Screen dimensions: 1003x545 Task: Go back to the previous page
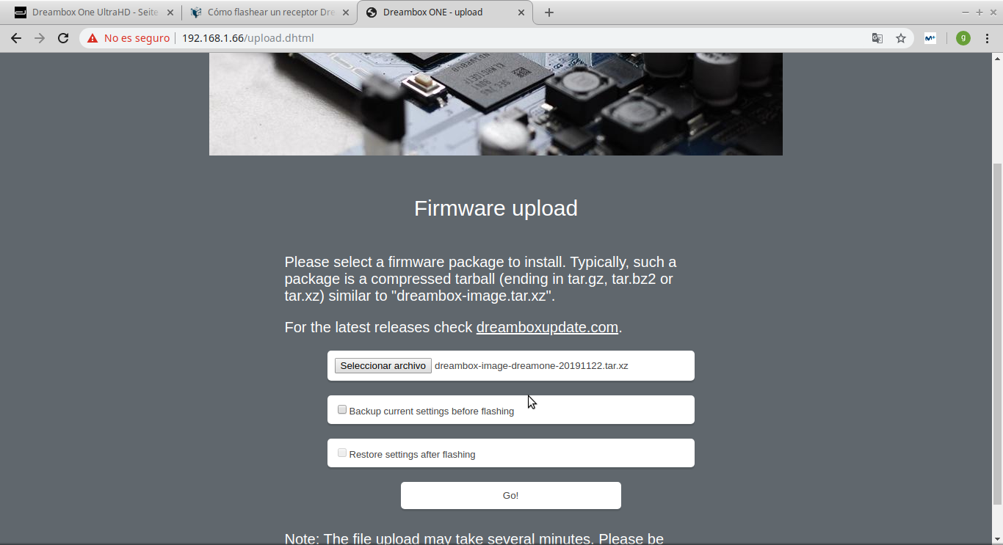point(16,38)
